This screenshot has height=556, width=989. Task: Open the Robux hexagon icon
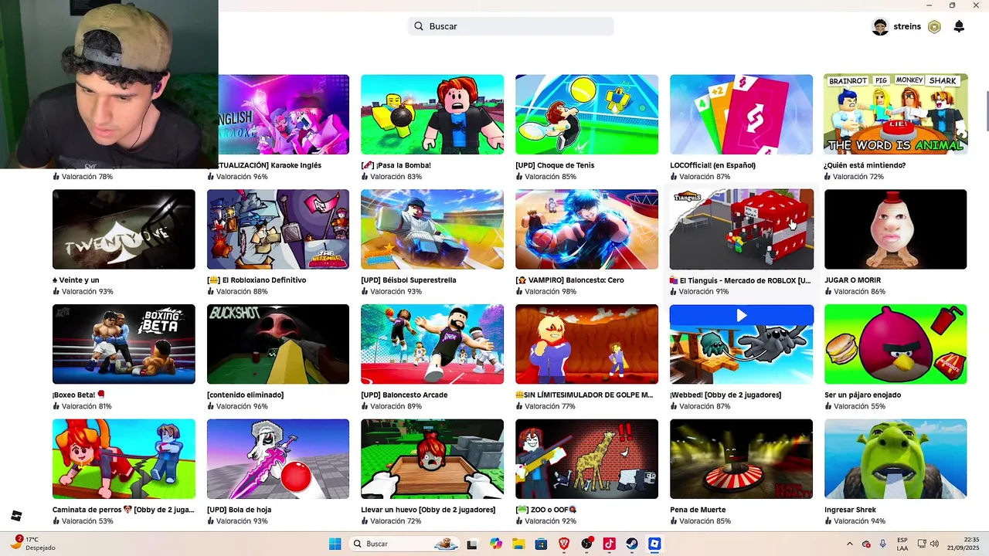point(934,27)
